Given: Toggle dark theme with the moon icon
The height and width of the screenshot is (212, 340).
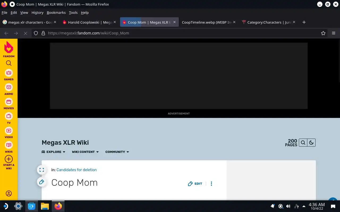Looking at the screenshot, I should click(x=311, y=143).
